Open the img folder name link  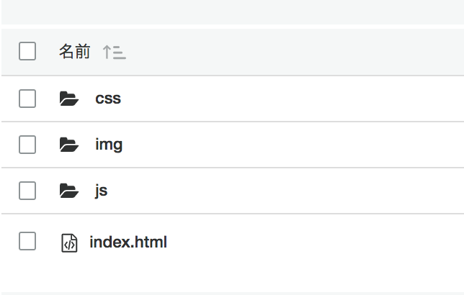pos(109,145)
